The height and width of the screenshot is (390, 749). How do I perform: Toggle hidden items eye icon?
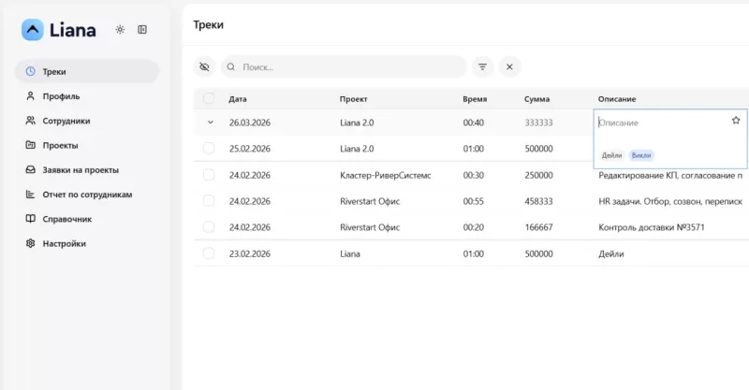pos(205,67)
